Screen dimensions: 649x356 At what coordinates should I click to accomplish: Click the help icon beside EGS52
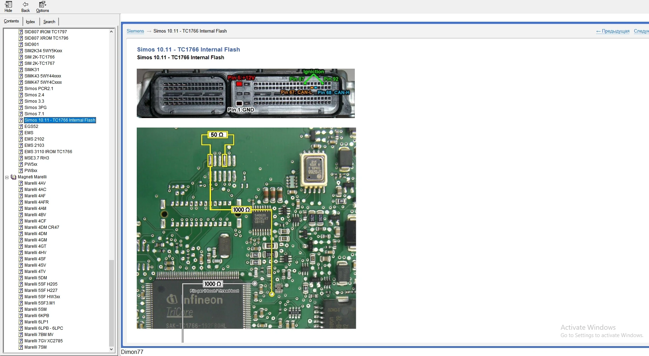coord(21,126)
